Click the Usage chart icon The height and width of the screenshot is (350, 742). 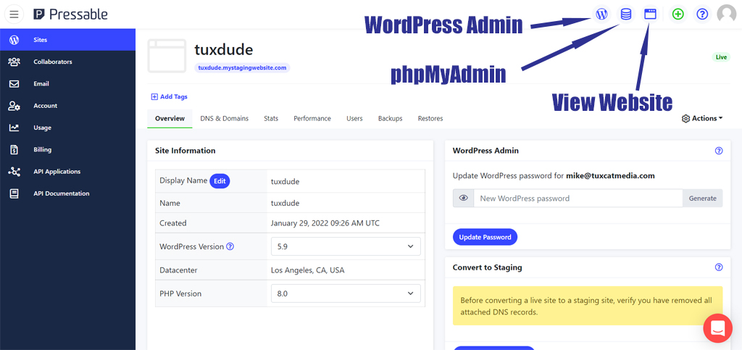tap(14, 128)
